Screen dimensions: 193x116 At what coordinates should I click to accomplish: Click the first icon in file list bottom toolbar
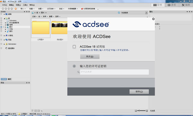point(32,111)
